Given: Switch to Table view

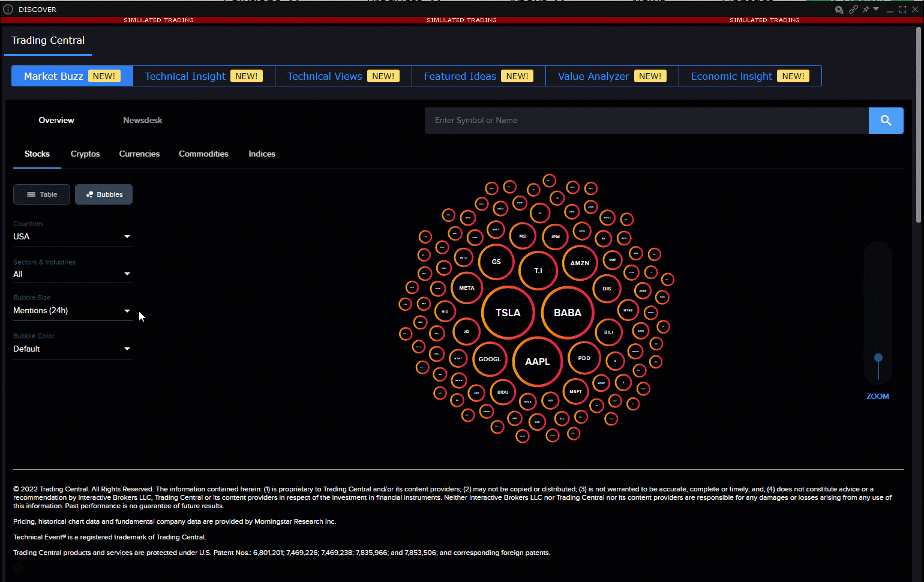Looking at the screenshot, I should [42, 194].
